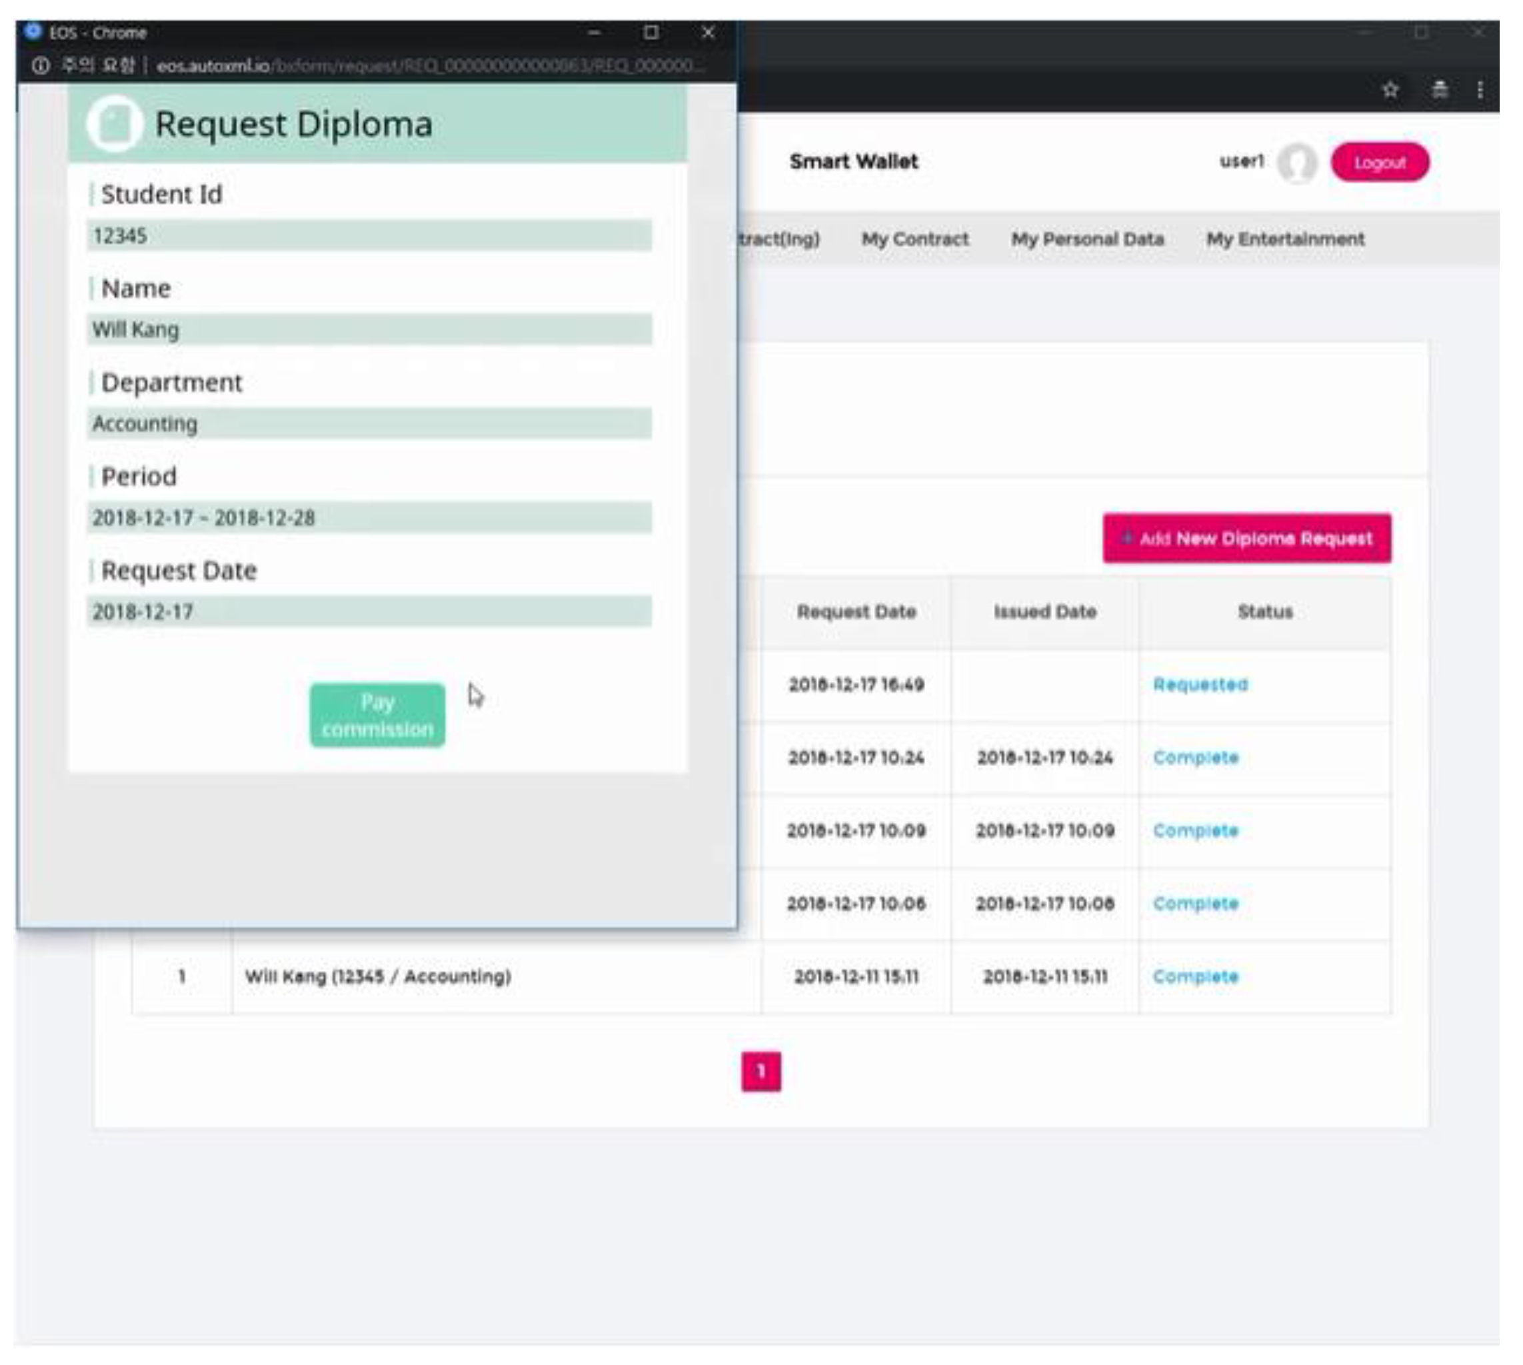Click the site info icon in address bar
This screenshot has width=1523, height=1365.
(41, 66)
